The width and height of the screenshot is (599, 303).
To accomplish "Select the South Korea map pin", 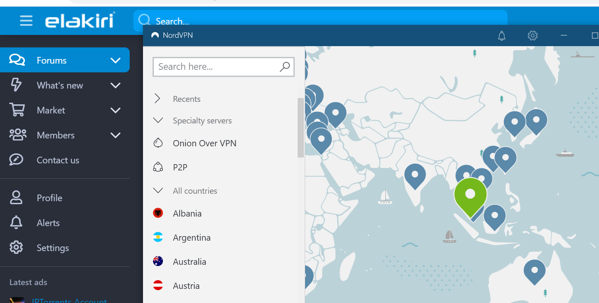I will 515,123.
